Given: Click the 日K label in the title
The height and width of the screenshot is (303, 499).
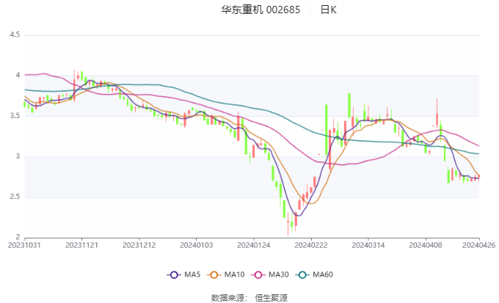Looking at the screenshot, I should click(328, 10).
